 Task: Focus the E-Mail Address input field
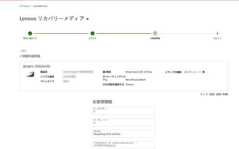(124, 145)
